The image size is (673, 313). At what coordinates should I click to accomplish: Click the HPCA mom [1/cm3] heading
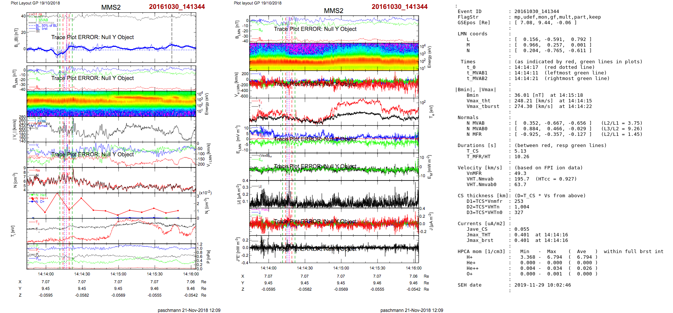click(481, 252)
